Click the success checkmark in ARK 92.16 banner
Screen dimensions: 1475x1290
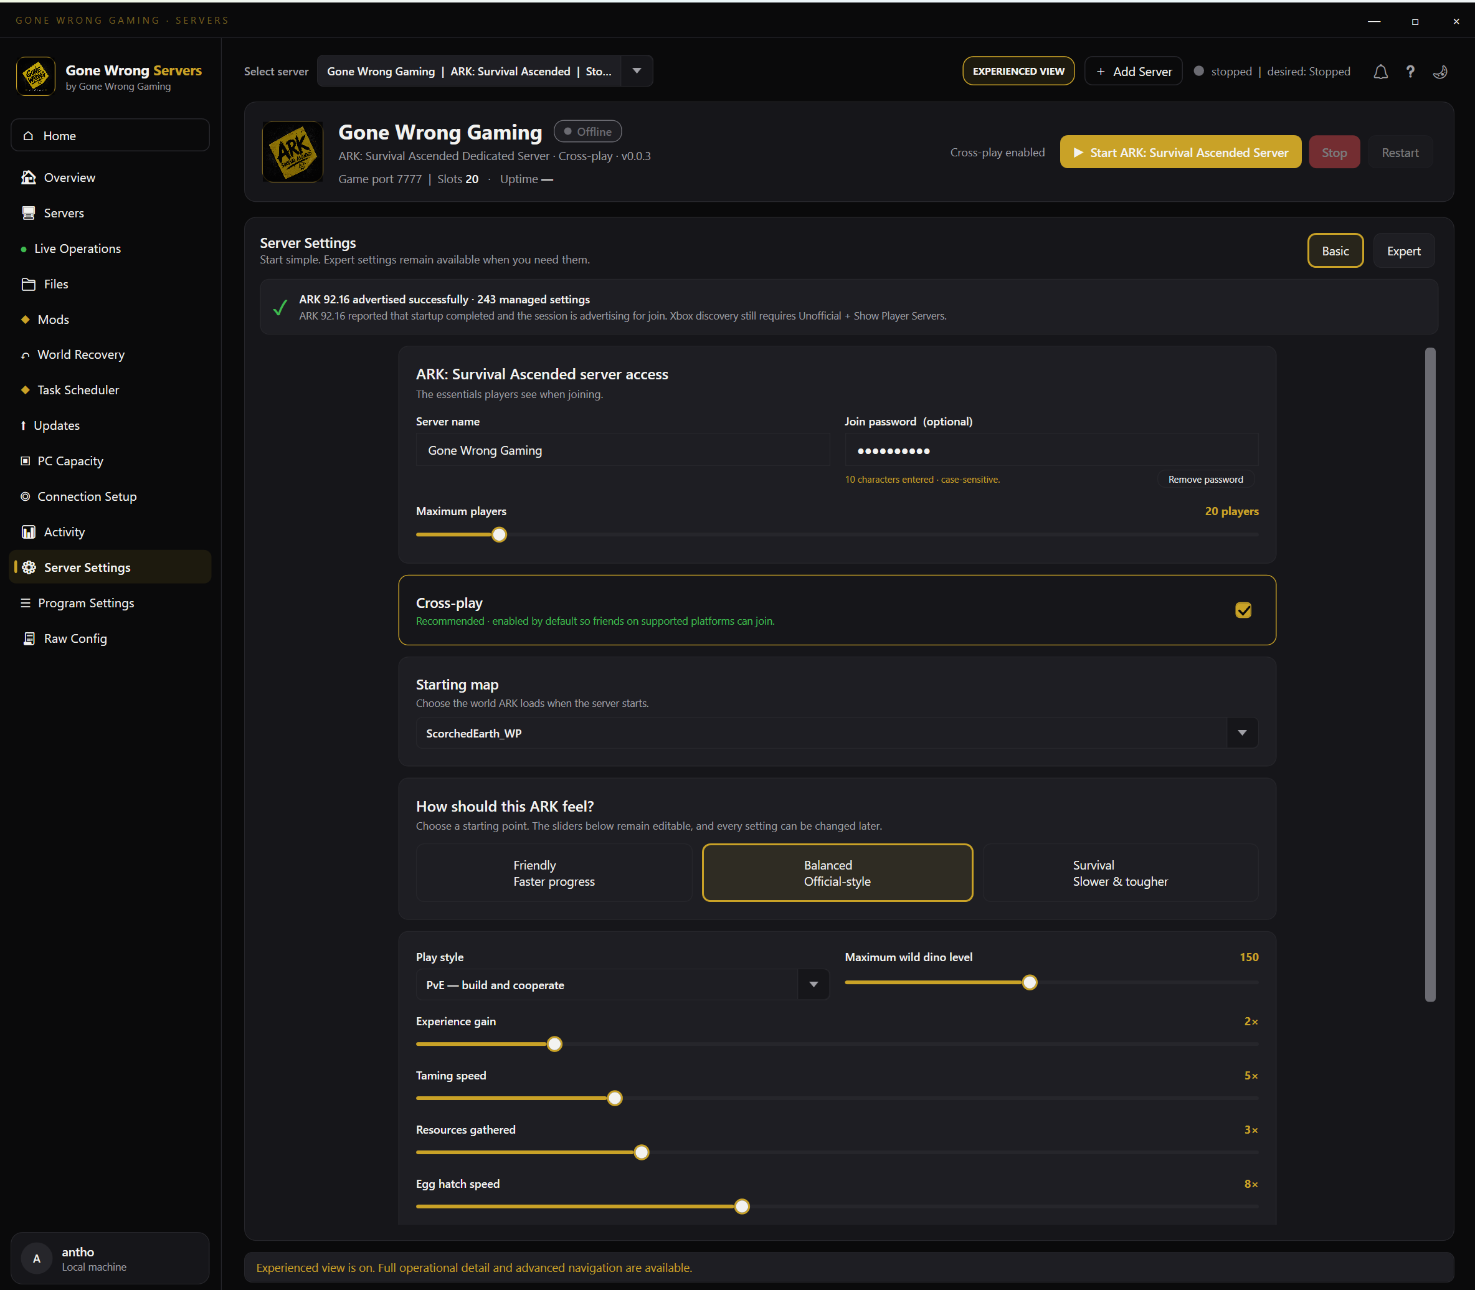[280, 307]
